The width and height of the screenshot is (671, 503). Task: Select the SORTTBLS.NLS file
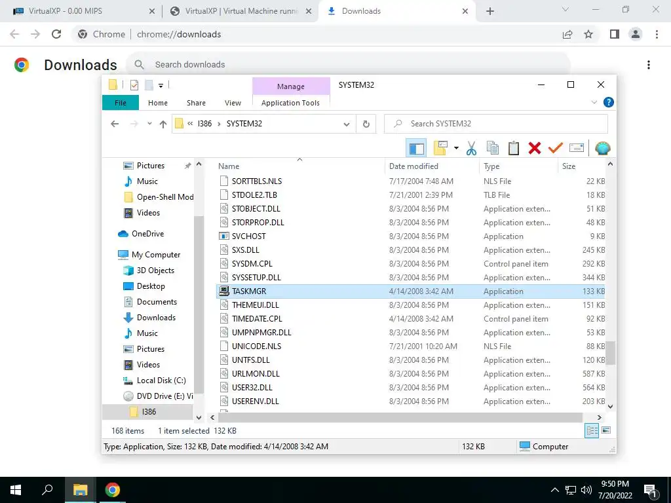(411, 181)
